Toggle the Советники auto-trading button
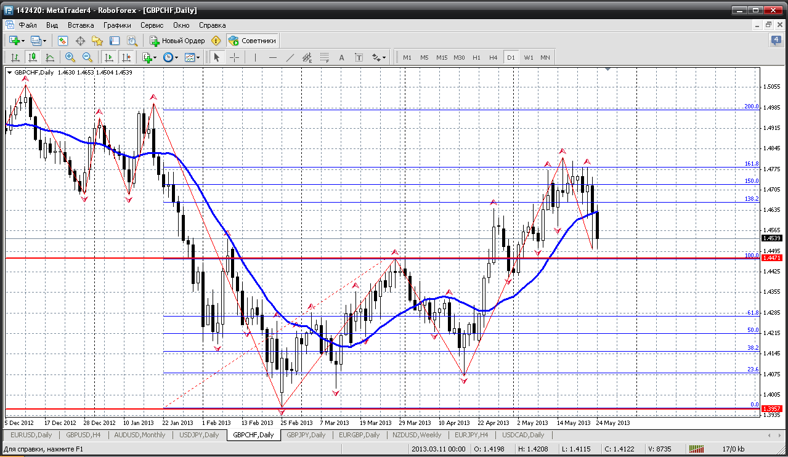This screenshot has height=457, width=788. point(253,41)
